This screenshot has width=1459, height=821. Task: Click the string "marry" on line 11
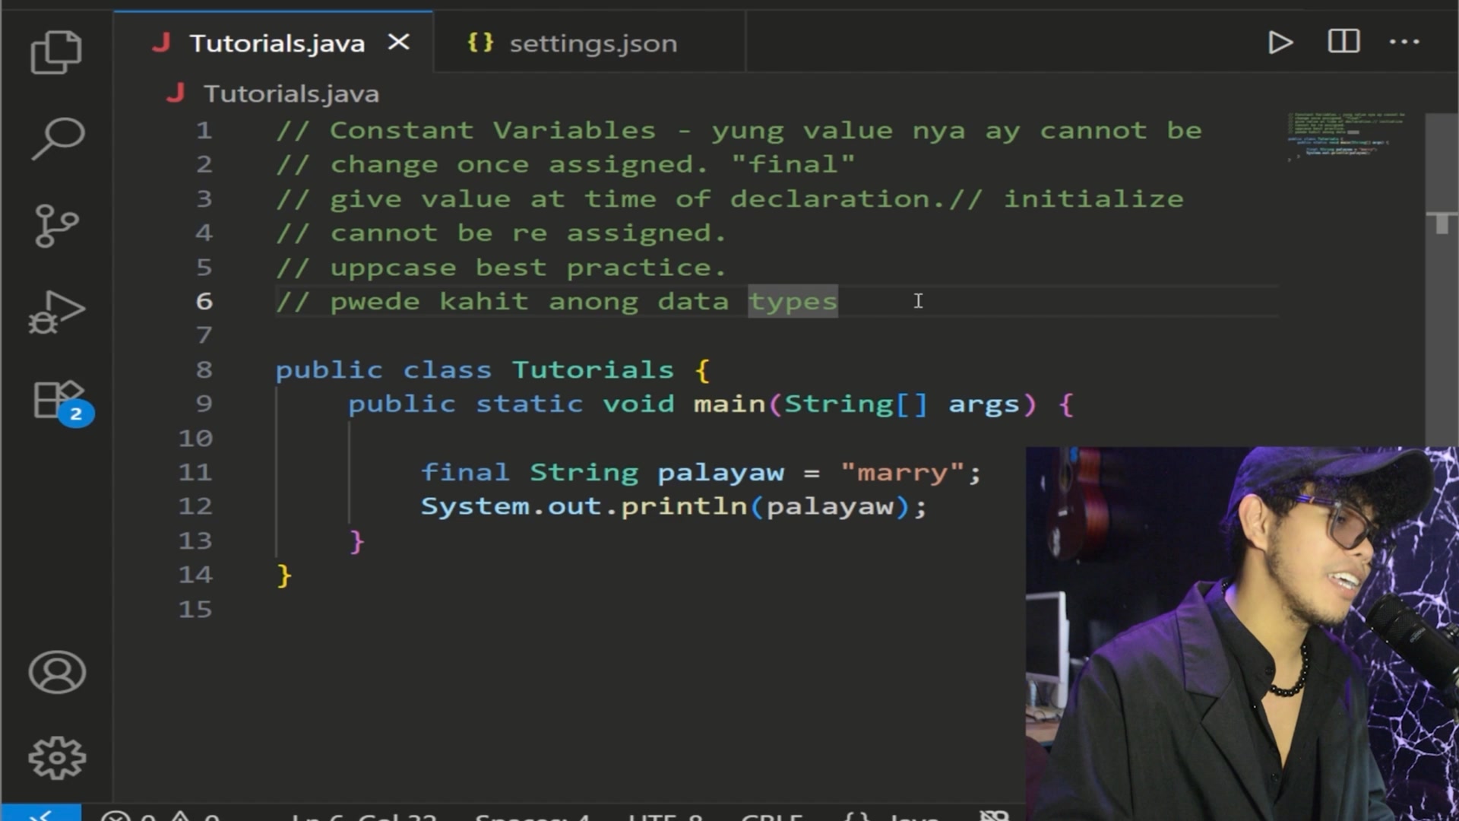point(902,472)
